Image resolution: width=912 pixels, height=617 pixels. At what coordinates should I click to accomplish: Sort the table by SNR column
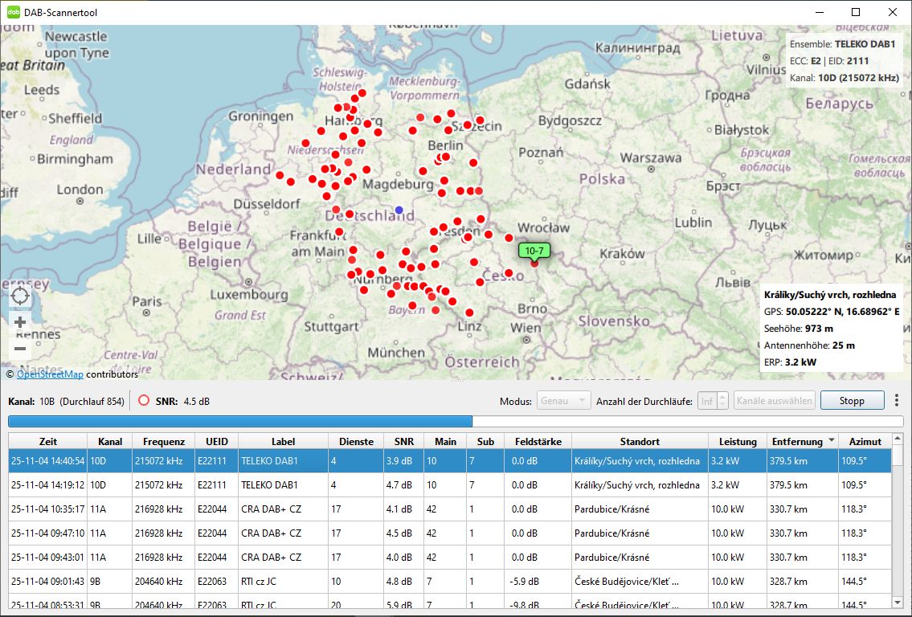pyautogui.click(x=404, y=441)
